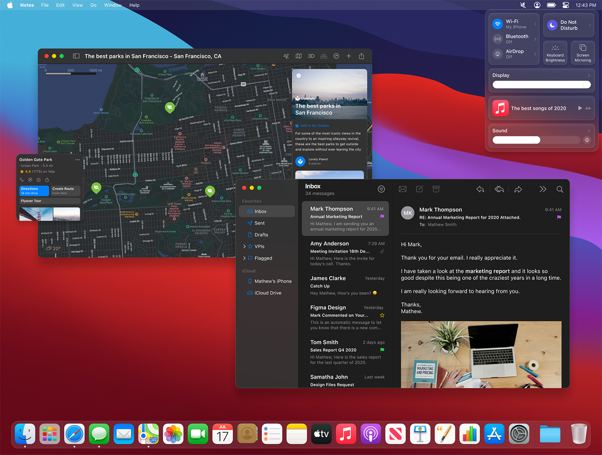
Task: Expand the VIPs mailbox group
Action: pyautogui.click(x=244, y=247)
